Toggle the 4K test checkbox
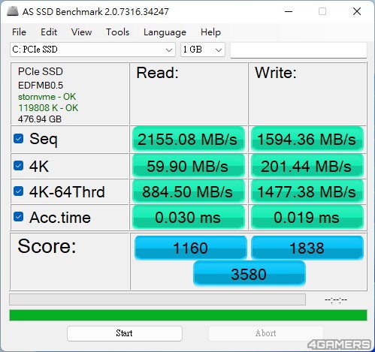Image resolution: width=375 pixels, height=352 pixels. tap(18, 165)
